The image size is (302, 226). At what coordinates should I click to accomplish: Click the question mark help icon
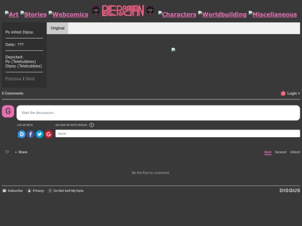tap(92, 125)
